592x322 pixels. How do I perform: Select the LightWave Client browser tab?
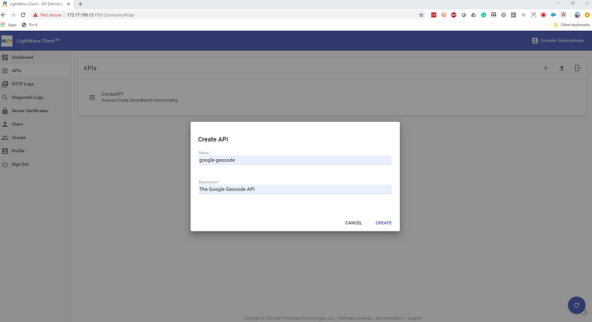[x=37, y=4]
